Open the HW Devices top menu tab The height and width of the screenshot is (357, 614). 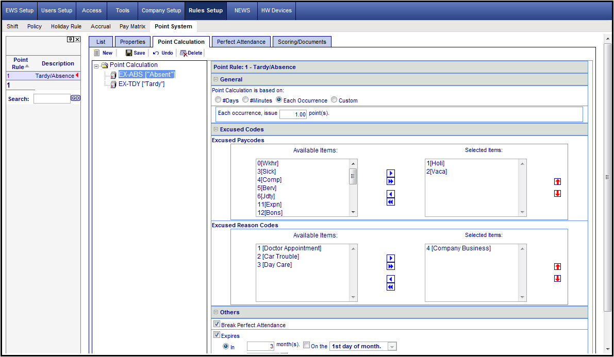click(x=276, y=11)
